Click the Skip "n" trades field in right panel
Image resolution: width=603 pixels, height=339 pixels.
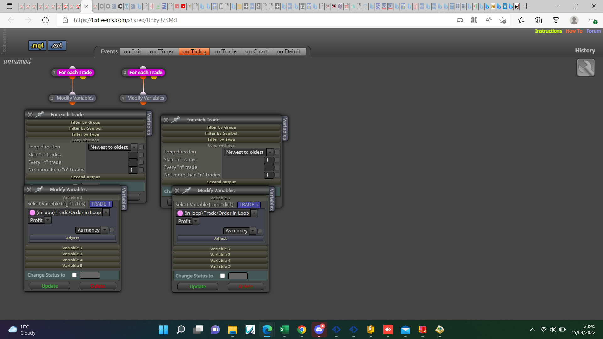pos(269,160)
